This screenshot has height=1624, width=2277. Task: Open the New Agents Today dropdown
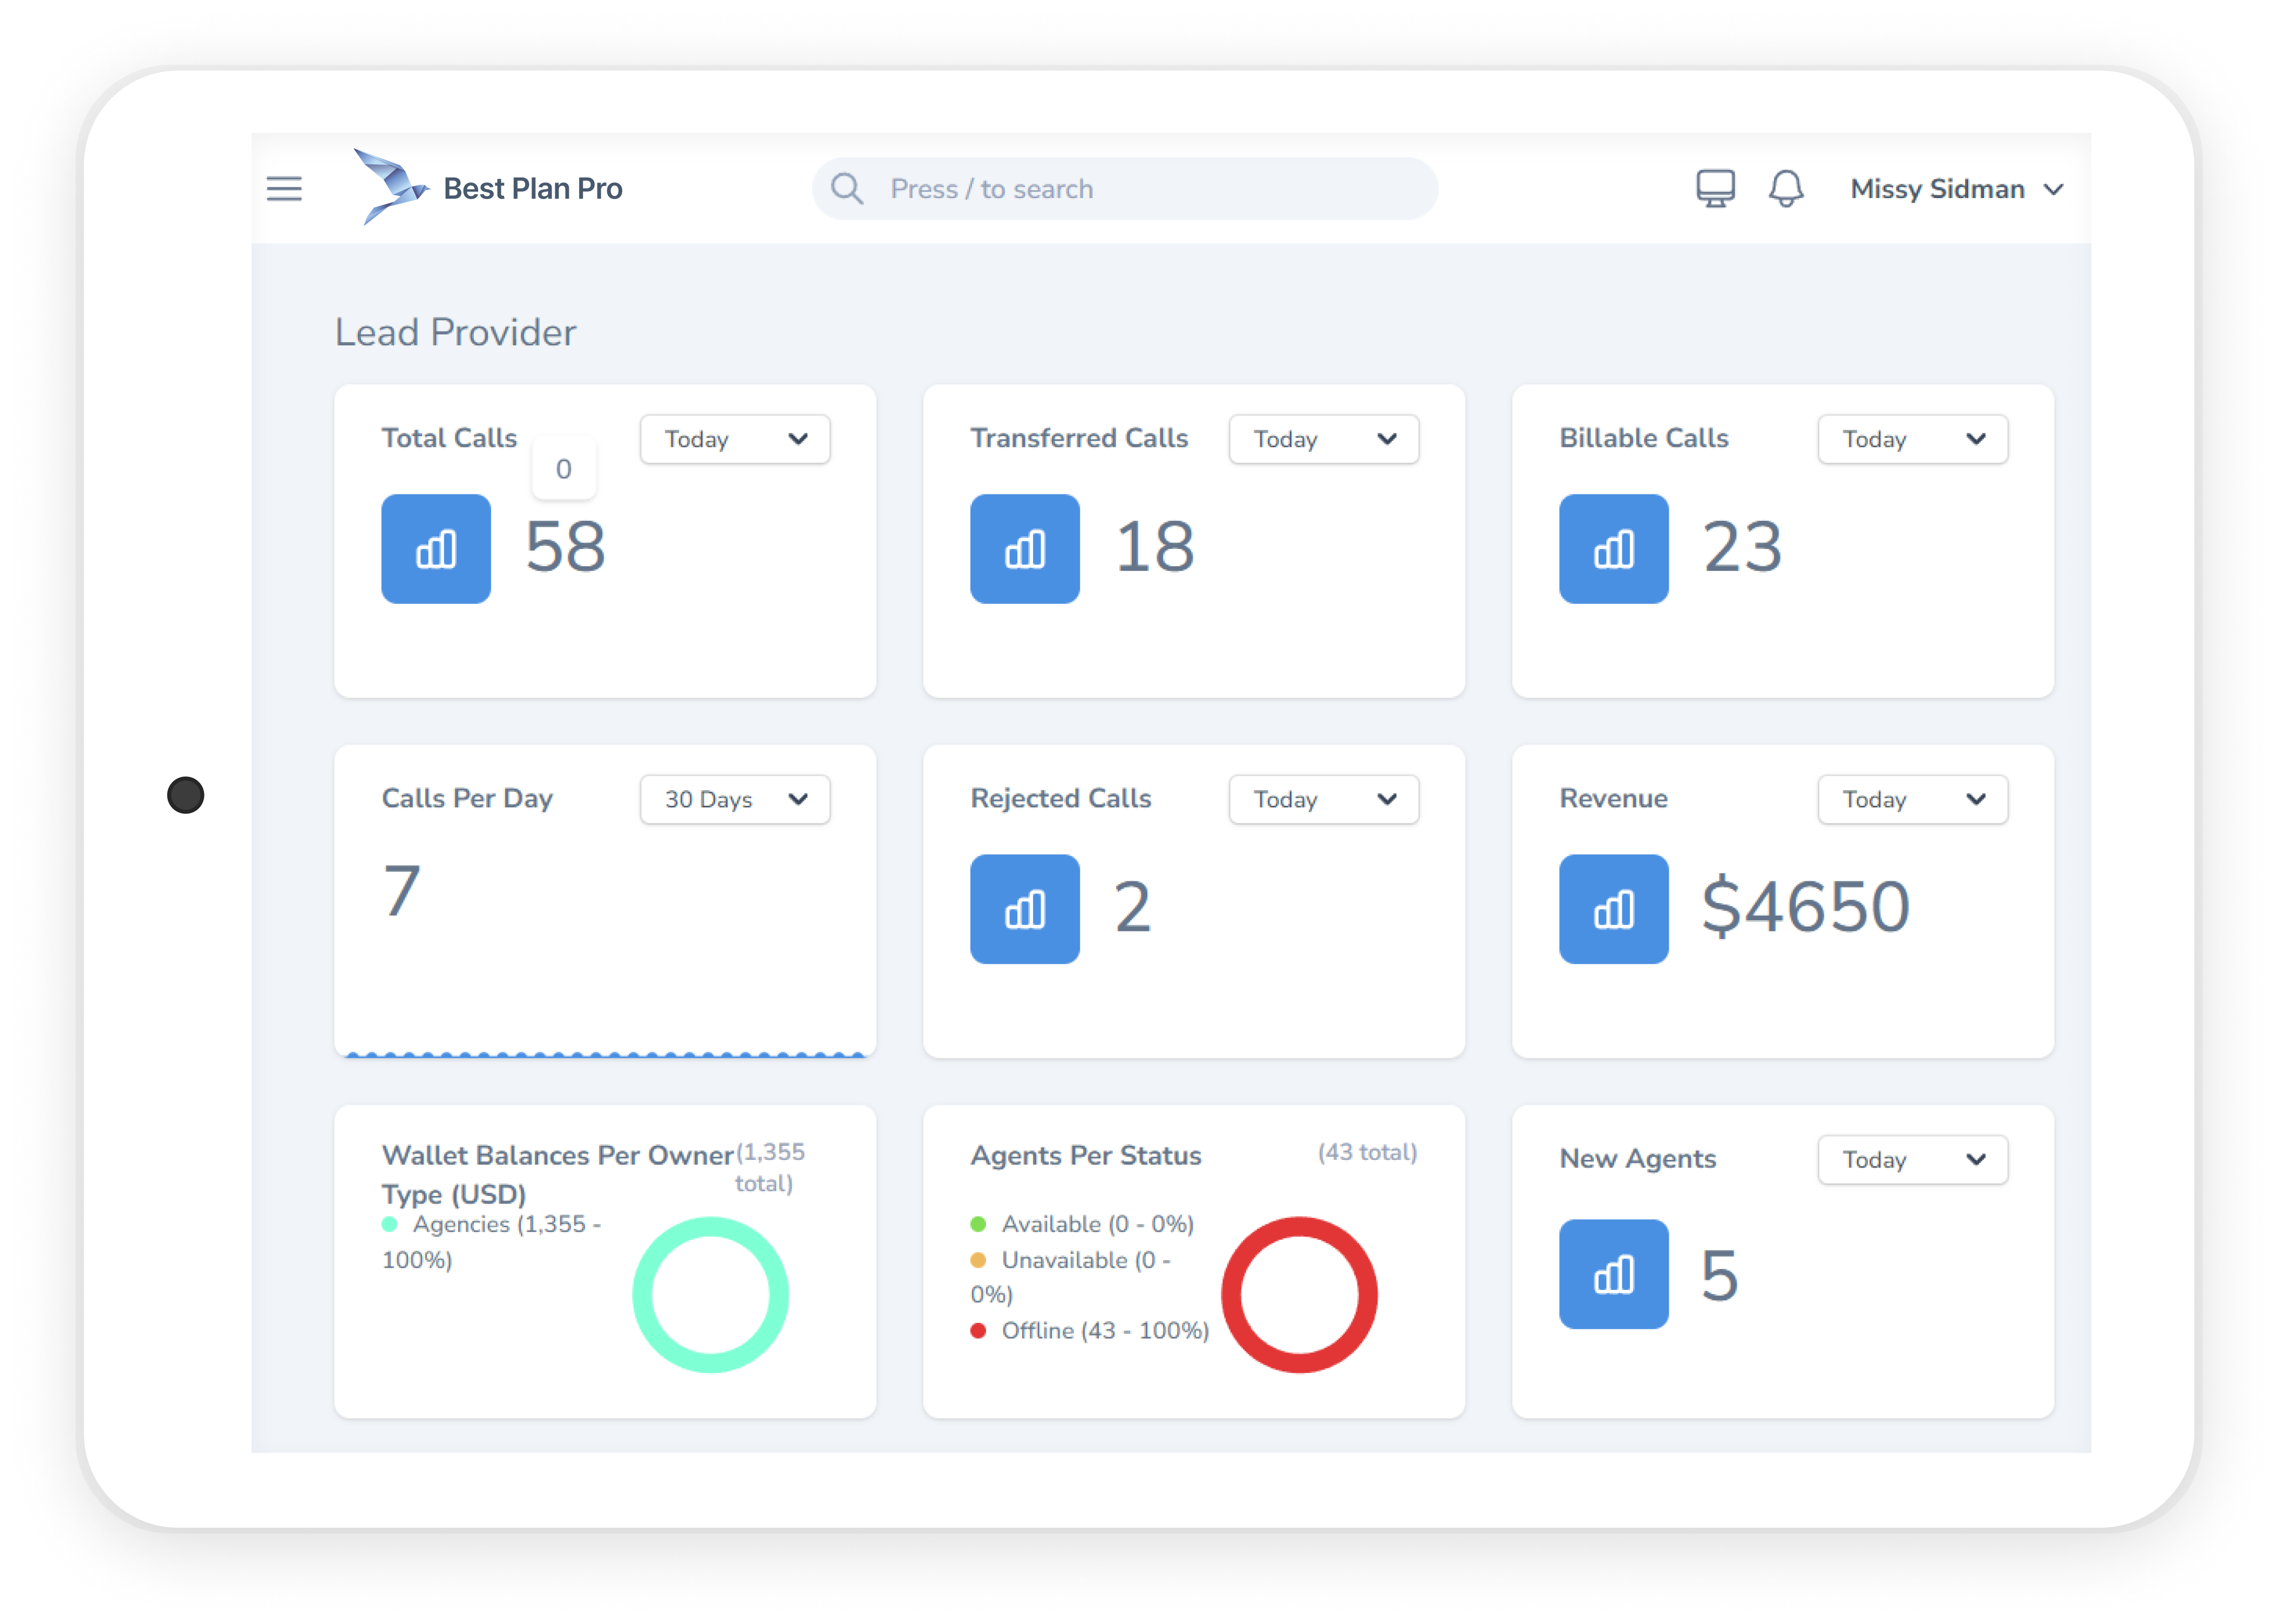[x=1912, y=1160]
